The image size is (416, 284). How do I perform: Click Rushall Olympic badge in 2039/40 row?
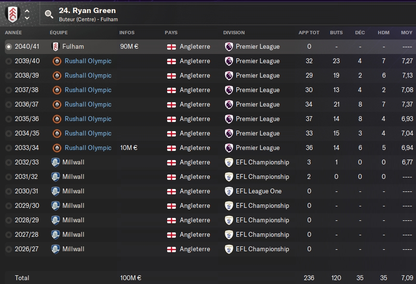[x=57, y=61]
